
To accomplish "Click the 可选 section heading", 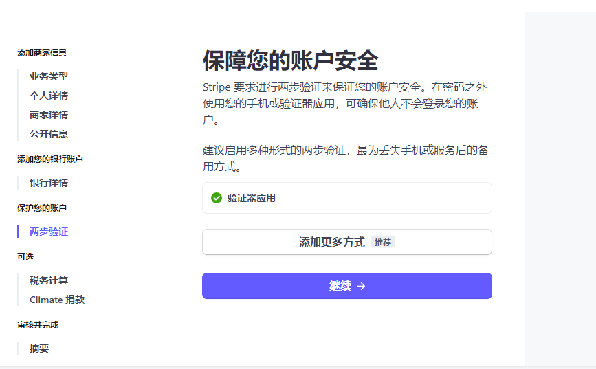I will pyautogui.click(x=25, y=257).
